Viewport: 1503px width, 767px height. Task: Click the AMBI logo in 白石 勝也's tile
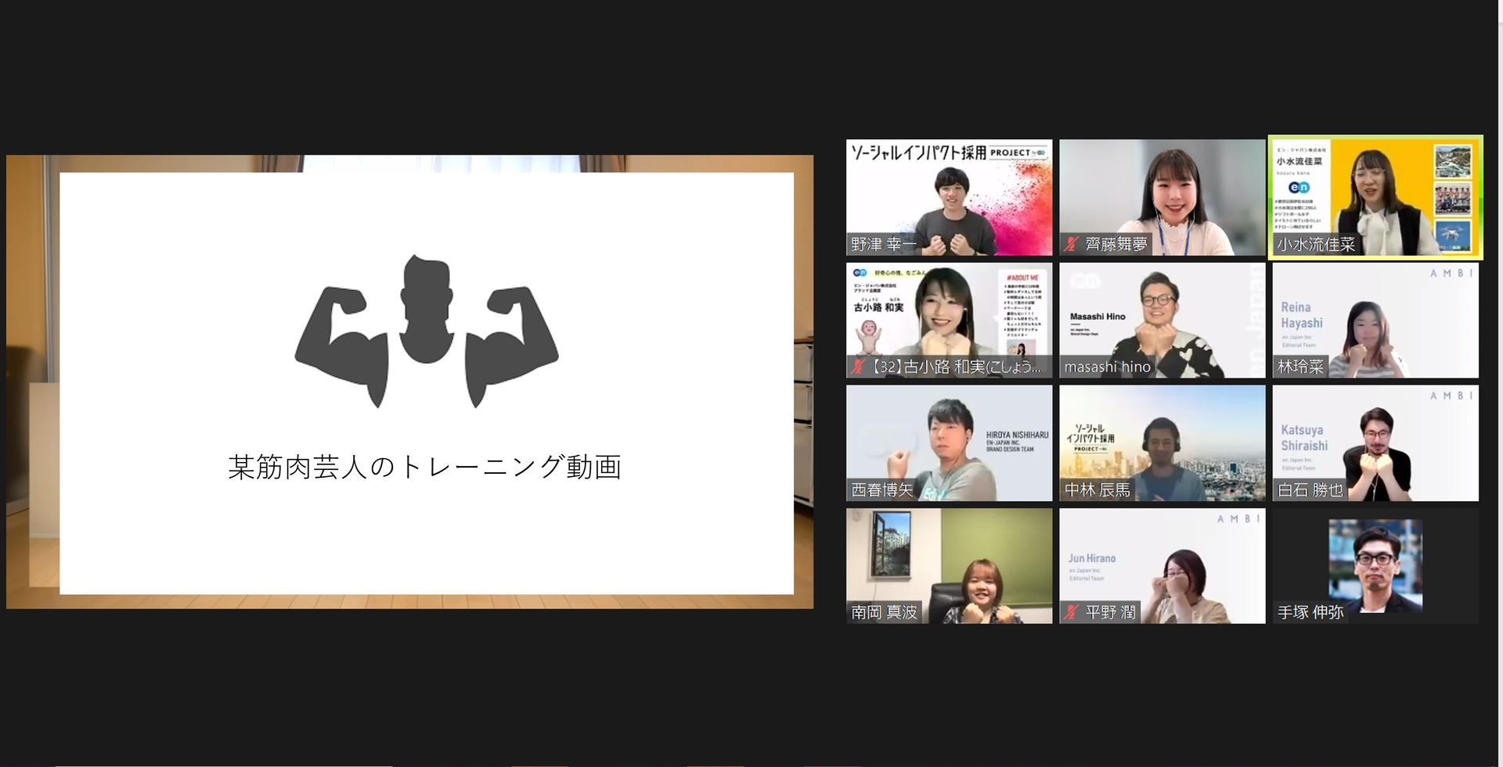(x=1451, y=396)
